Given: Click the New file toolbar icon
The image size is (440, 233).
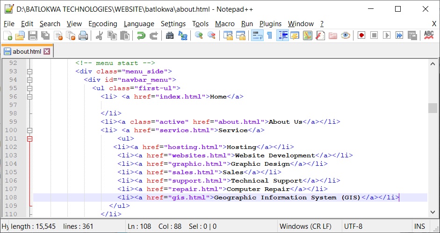Looking at the screenshot, I should point(7,35).
